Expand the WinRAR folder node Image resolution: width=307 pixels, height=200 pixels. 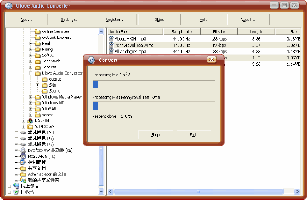point(31,109)
